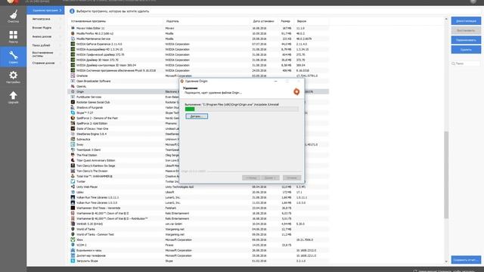The height and width of the screenshot is (272, 484).
Task: Select the Warhammer End Times - Vermintide row
Action: [198, 208]
